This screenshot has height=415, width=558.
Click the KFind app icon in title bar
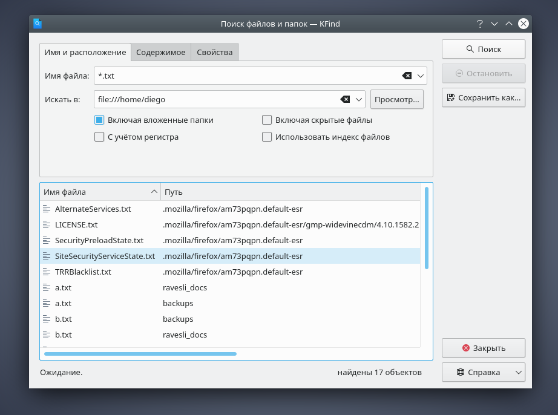click(38, 24)
